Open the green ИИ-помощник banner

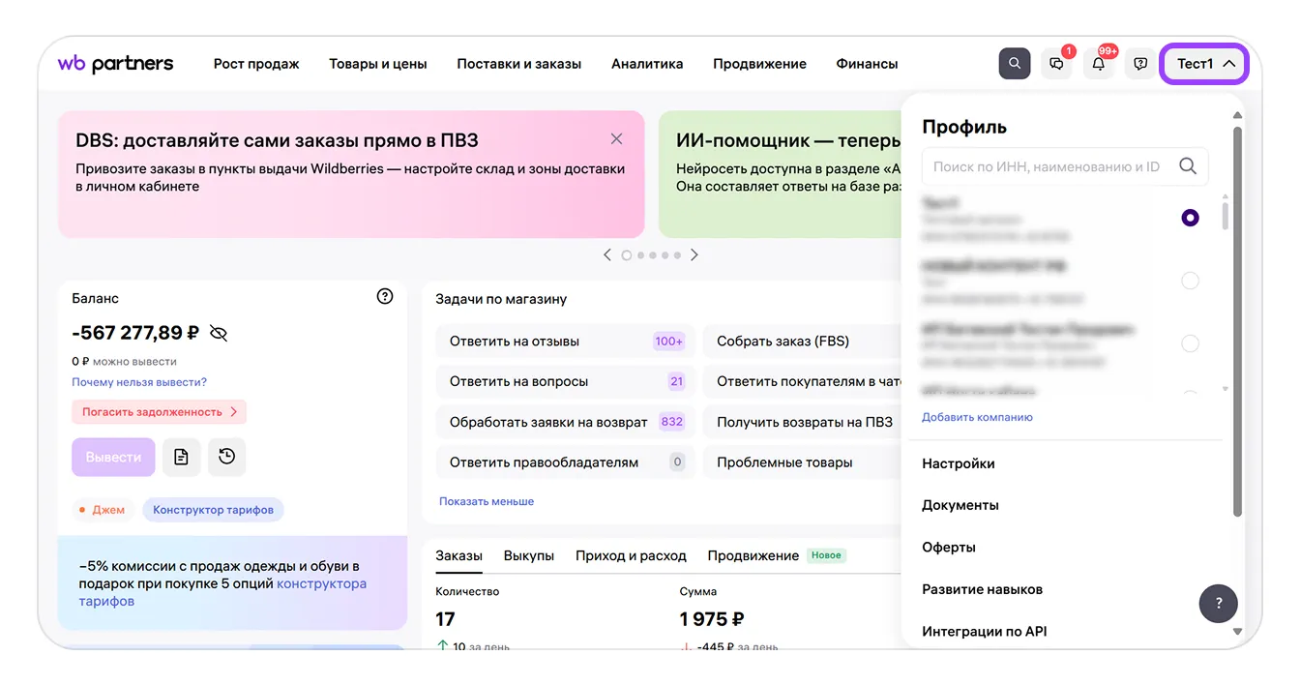coord(781,174)
